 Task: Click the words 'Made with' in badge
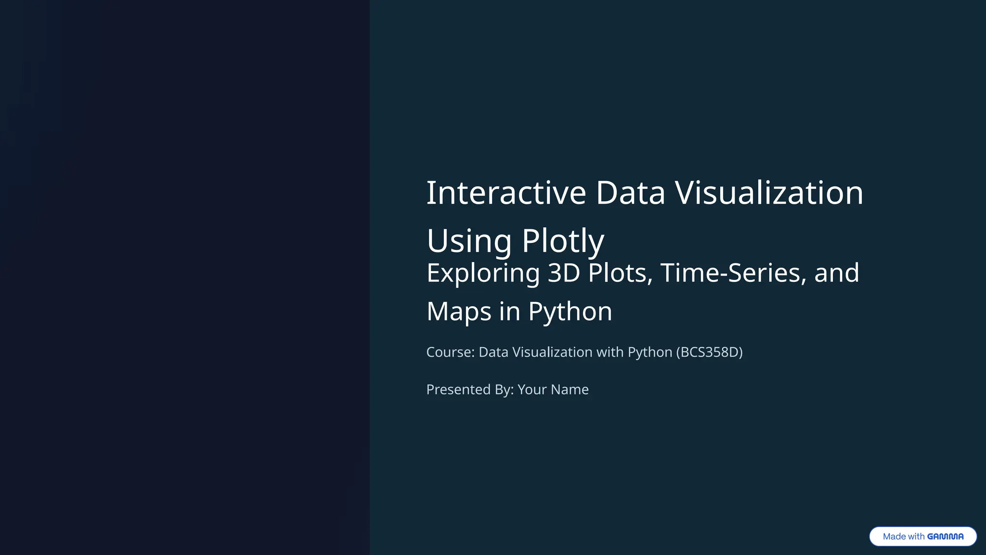(x=903, y=536)
